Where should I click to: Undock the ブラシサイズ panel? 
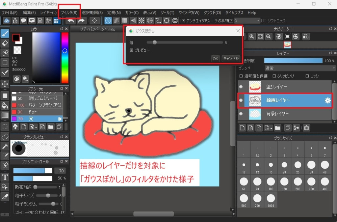click(x=330, y=138)
